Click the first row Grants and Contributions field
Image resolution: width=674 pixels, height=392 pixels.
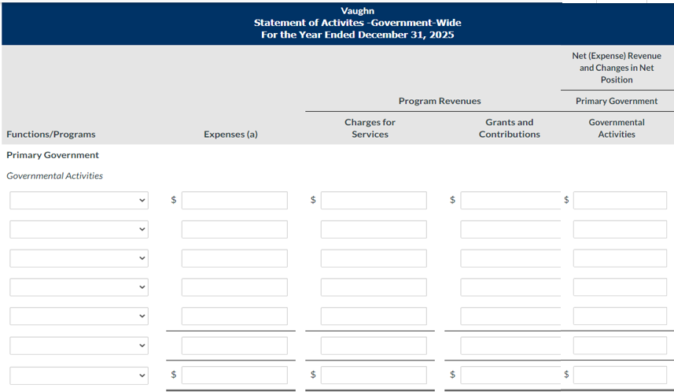[x=510, y=201]
